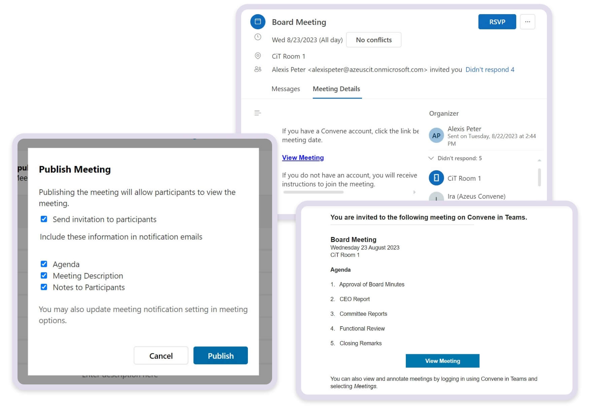590x408 pixels.
Task: Click the clock icon beside the meeting date
Action: tap(258, 37)
